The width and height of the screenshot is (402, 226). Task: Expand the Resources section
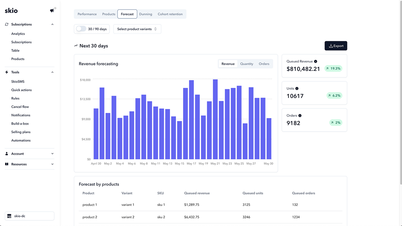52,164
